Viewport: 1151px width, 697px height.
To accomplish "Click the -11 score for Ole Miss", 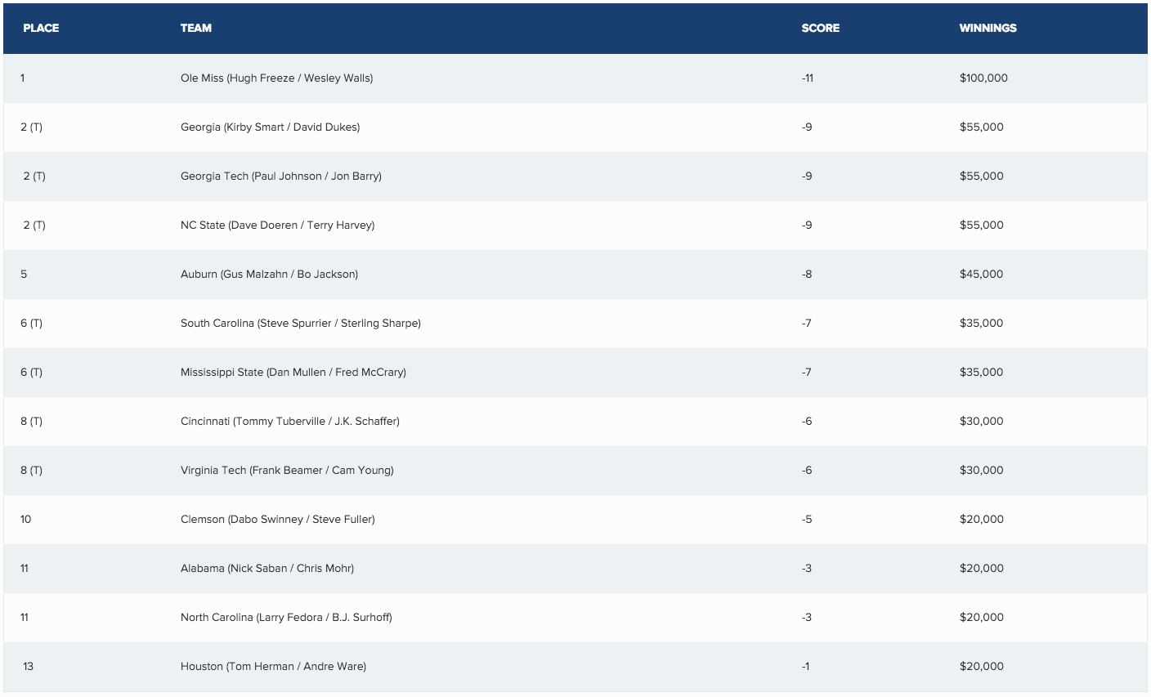I will pyautogui.click(x=808, y=78).
